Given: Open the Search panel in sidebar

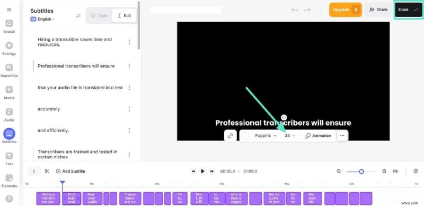Looking at the screenshot, I should 9,26.
